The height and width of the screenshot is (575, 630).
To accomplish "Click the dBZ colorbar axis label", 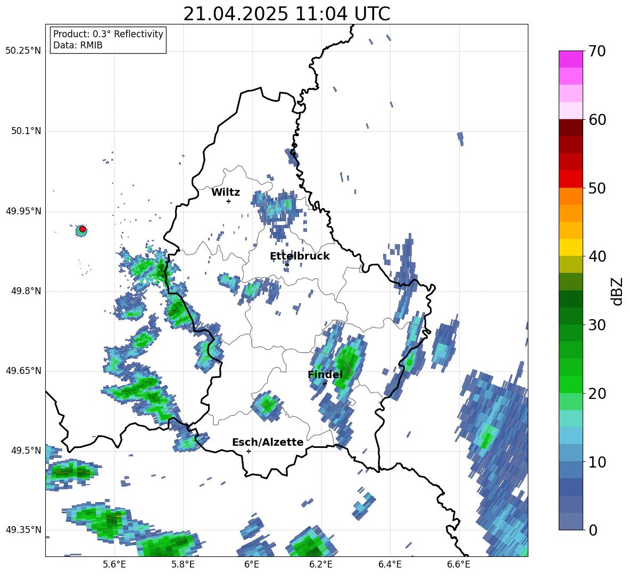I will tap(618, 291).
